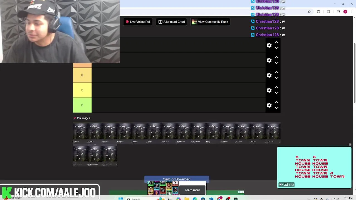Move the B tier row up

276,72
